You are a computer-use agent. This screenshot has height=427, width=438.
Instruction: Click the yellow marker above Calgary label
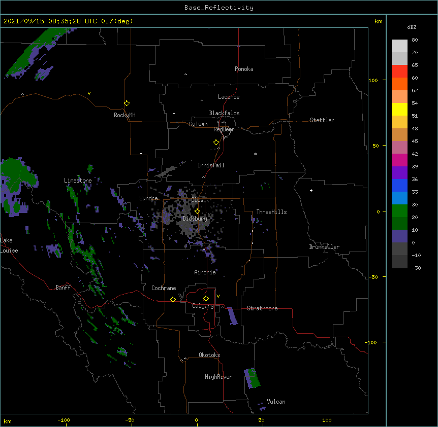(206, 299)
